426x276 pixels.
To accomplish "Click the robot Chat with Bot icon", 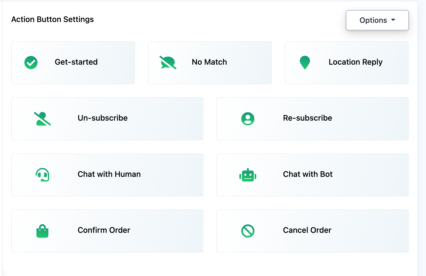I will click(248, 175).
